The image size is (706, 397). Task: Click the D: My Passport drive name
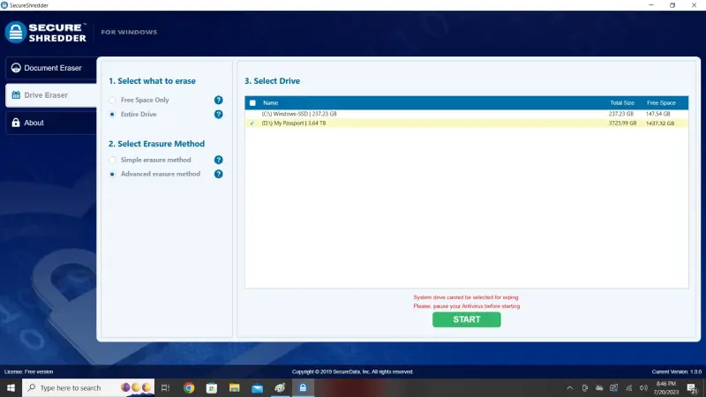(x=294, y=123)
